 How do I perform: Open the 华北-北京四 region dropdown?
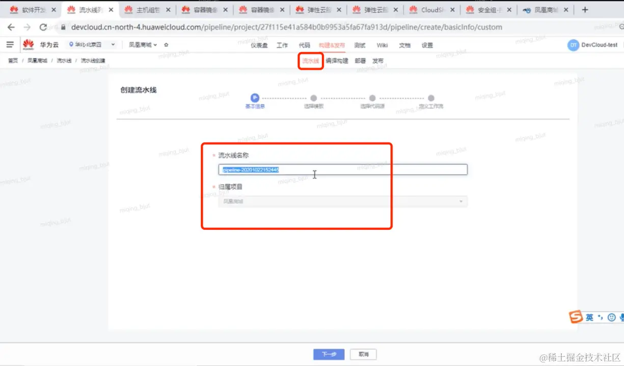(92, 45)
